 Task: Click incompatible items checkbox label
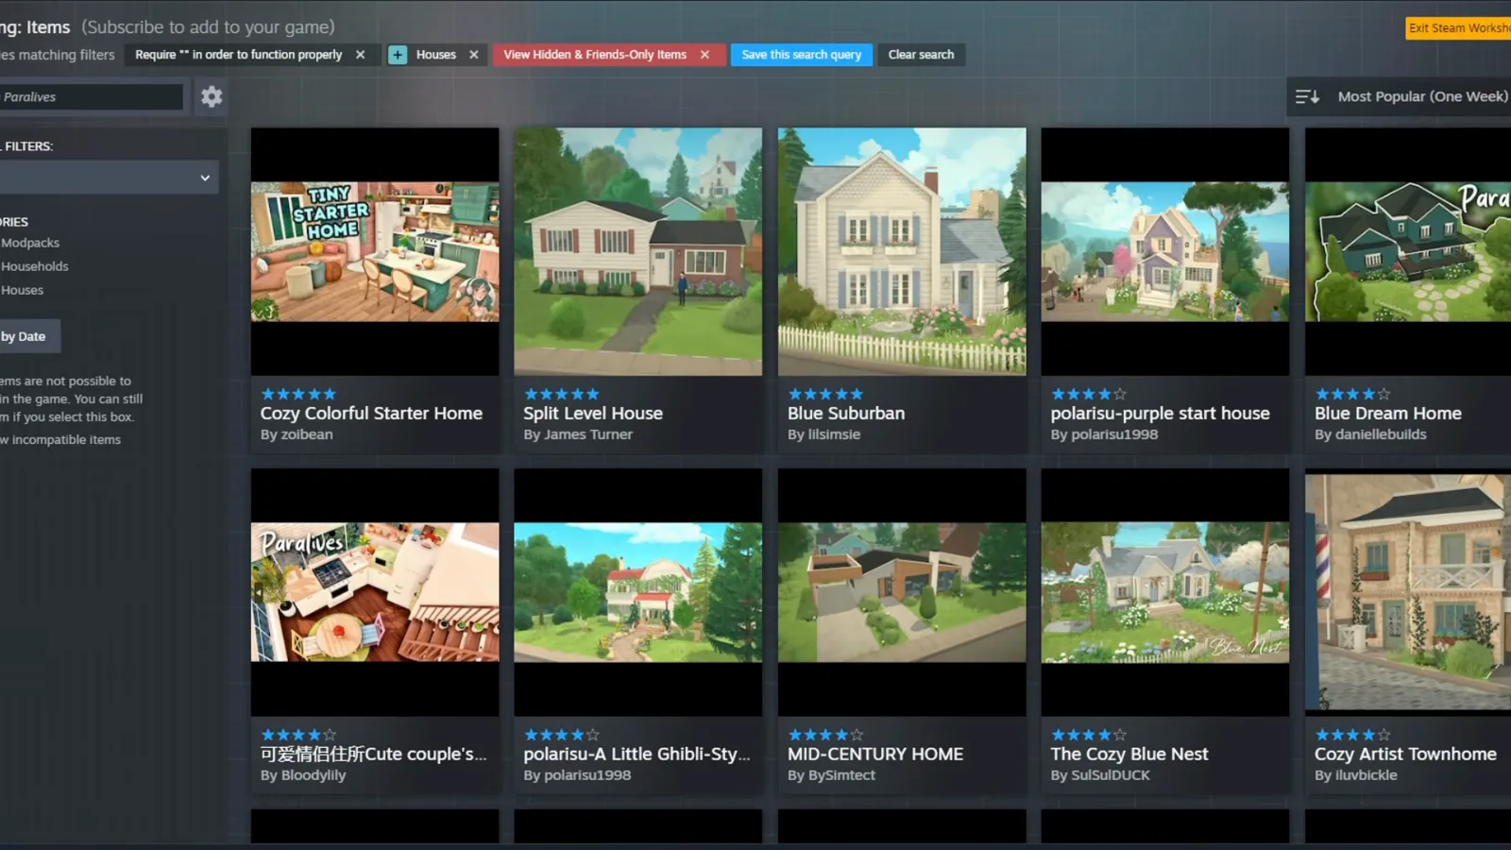pyautogui.click(x=60, y=439)
